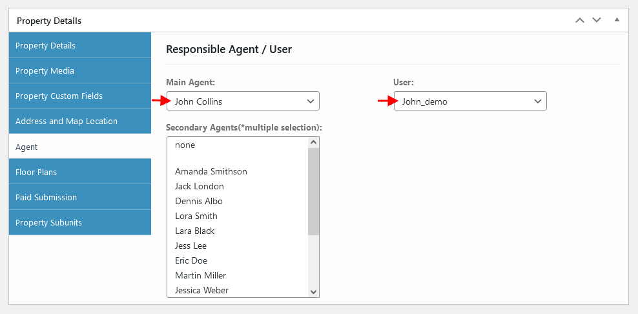Open the Main Agent dropdown
This screenshot has width=638, height=314.
[x=243, y=101]
